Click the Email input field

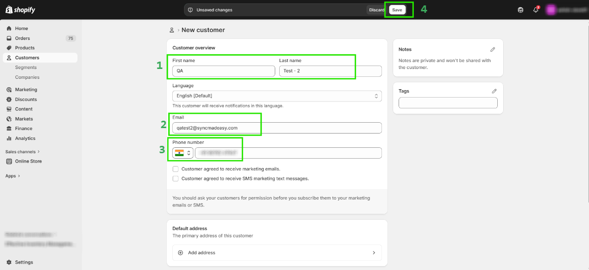coord(277,128)
